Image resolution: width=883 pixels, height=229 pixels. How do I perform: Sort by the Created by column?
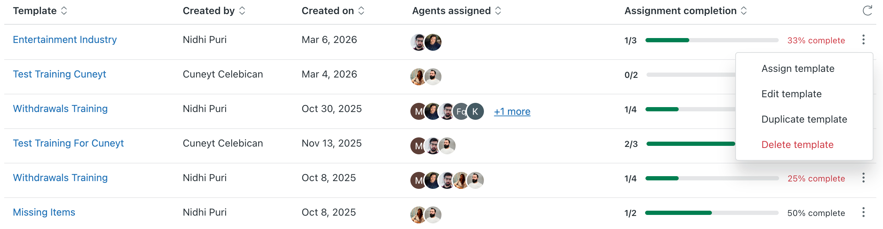pyautogui.click(x=242, y=11)
